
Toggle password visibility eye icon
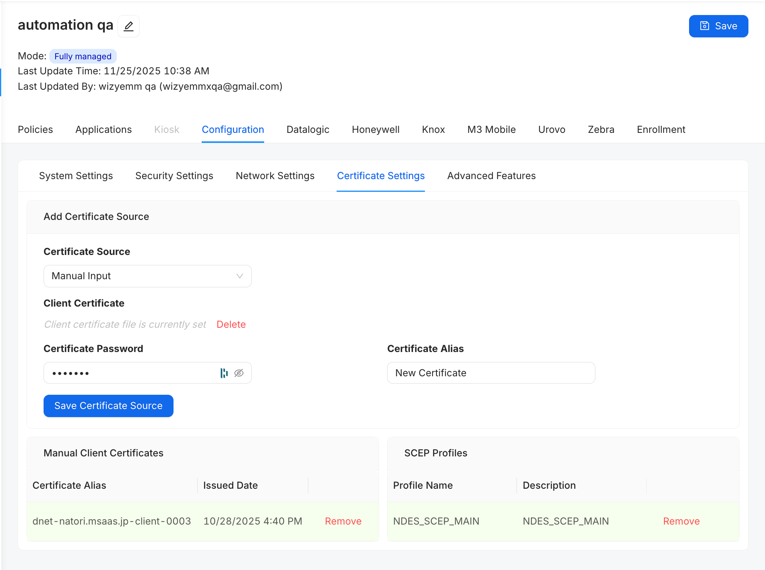pyautogui.click(x=239, y=373)
